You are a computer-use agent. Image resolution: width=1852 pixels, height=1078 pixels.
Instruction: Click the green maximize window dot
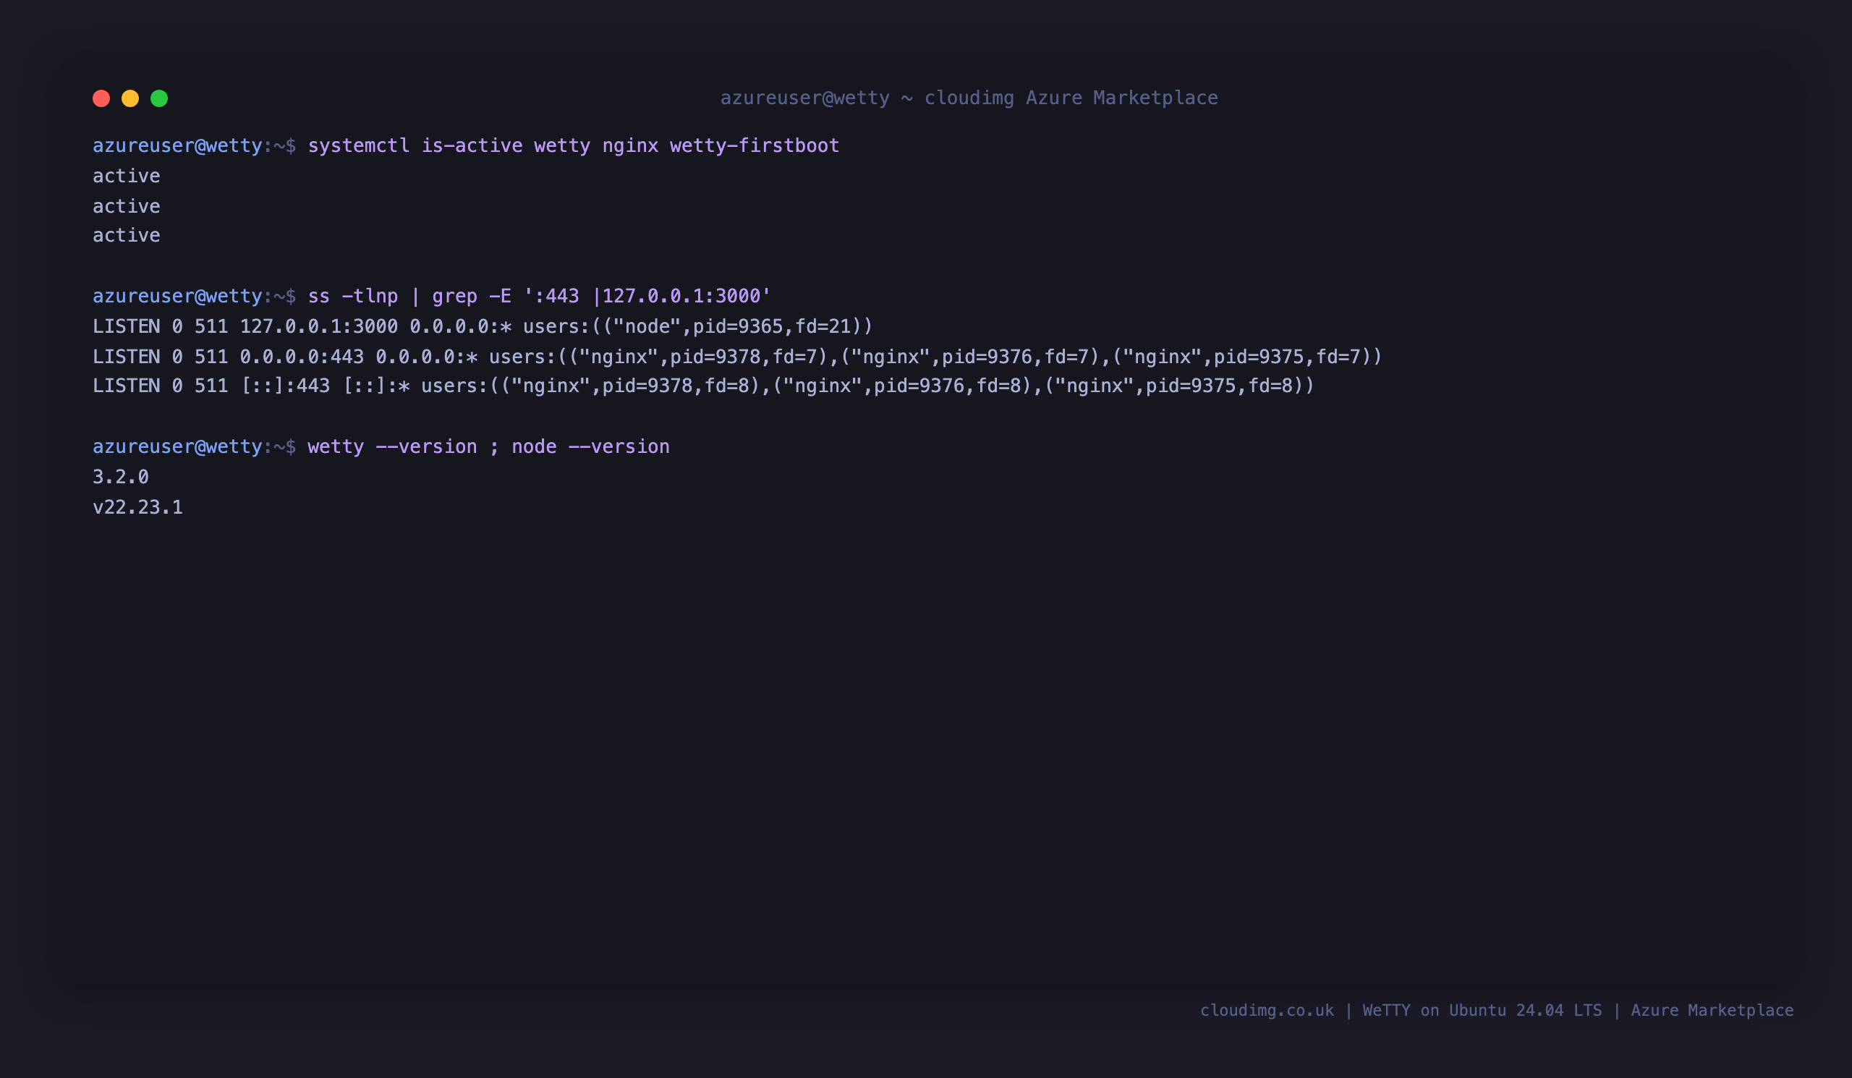tap(159, 98)
